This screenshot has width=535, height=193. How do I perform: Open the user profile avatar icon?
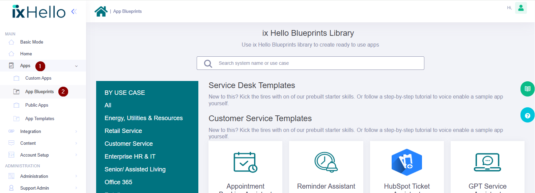click(x=521, y=8)
